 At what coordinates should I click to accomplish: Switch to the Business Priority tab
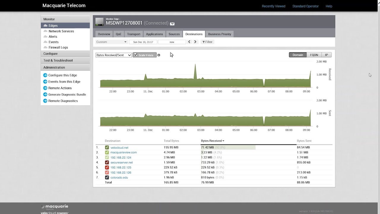[x=220, y=34]
